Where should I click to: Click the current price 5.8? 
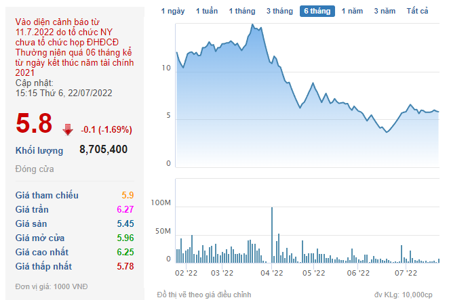click(35, 124)
